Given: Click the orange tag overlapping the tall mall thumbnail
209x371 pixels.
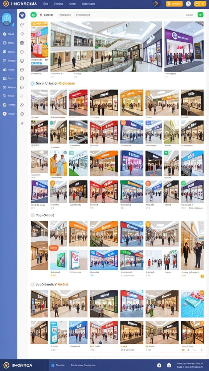Looking at the screenshot, I should tap(53, 248).
